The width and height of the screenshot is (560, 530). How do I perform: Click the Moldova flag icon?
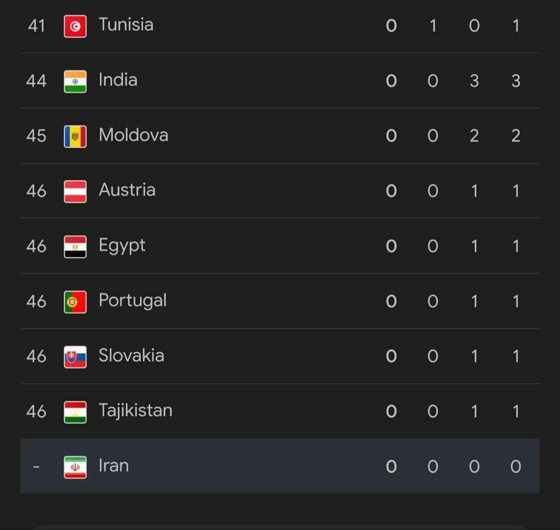point(75,136)
